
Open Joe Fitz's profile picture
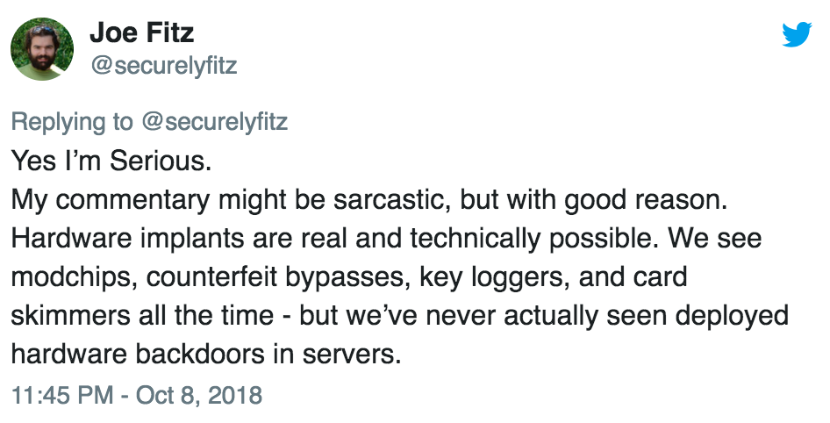(x=42, y=48)
